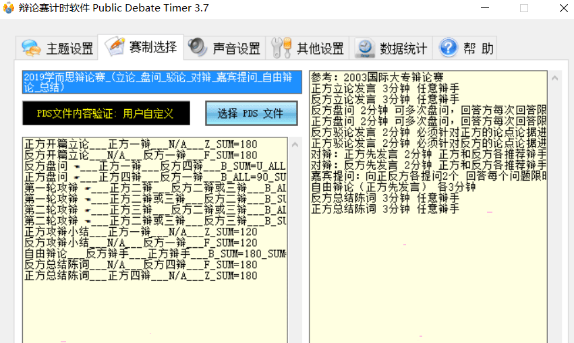The image size is (574, 343).
Task: Minimize the Public Debate Timer window
Action: click(x=485, y=7)
